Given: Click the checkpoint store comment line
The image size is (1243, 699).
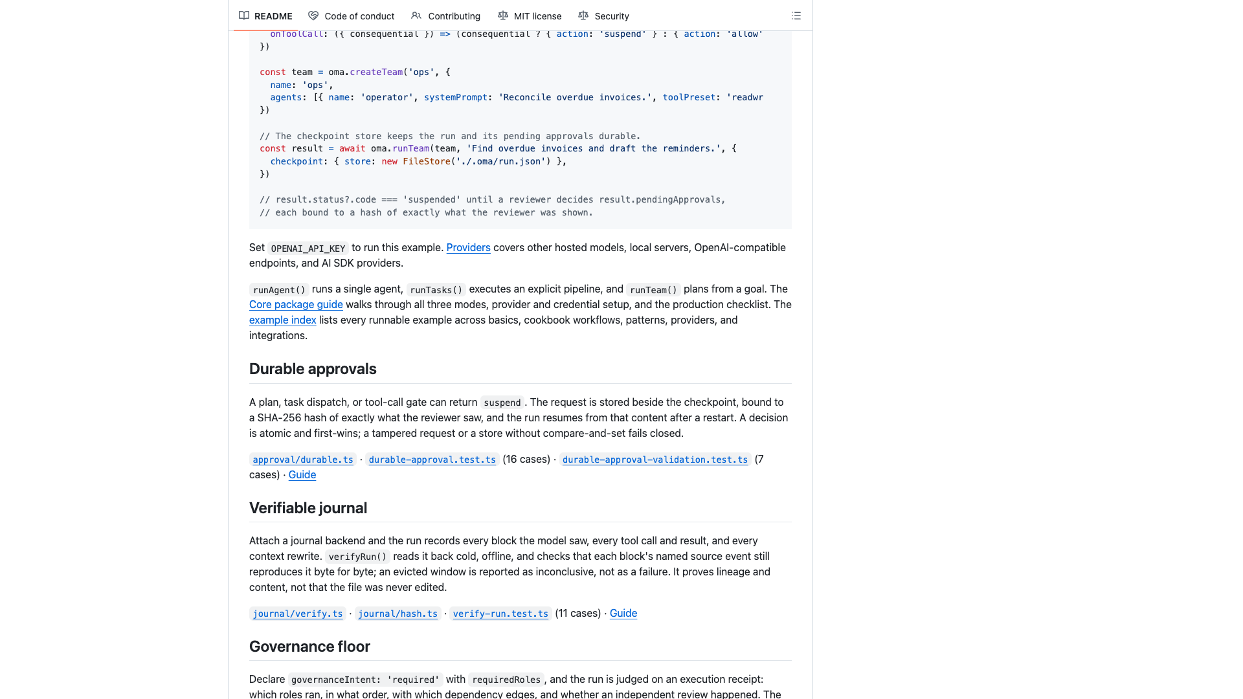Looking at the screenshot, I should point(450,136).
